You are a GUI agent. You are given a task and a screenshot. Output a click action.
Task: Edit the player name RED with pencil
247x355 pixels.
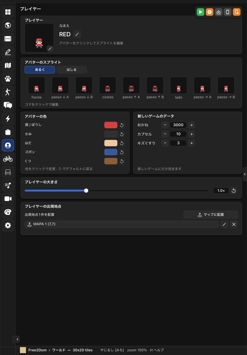(x=77, y=34)
